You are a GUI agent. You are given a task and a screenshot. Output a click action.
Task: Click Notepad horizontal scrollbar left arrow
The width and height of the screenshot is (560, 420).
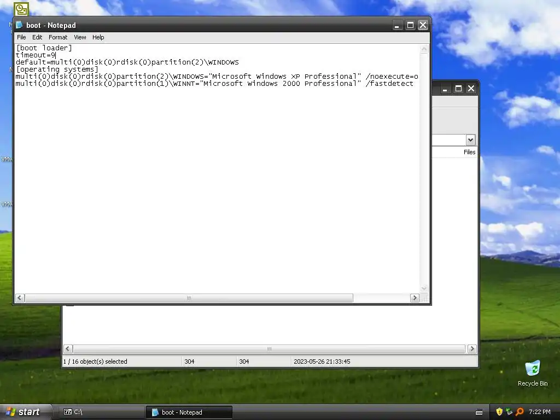(x=20, y=298)
